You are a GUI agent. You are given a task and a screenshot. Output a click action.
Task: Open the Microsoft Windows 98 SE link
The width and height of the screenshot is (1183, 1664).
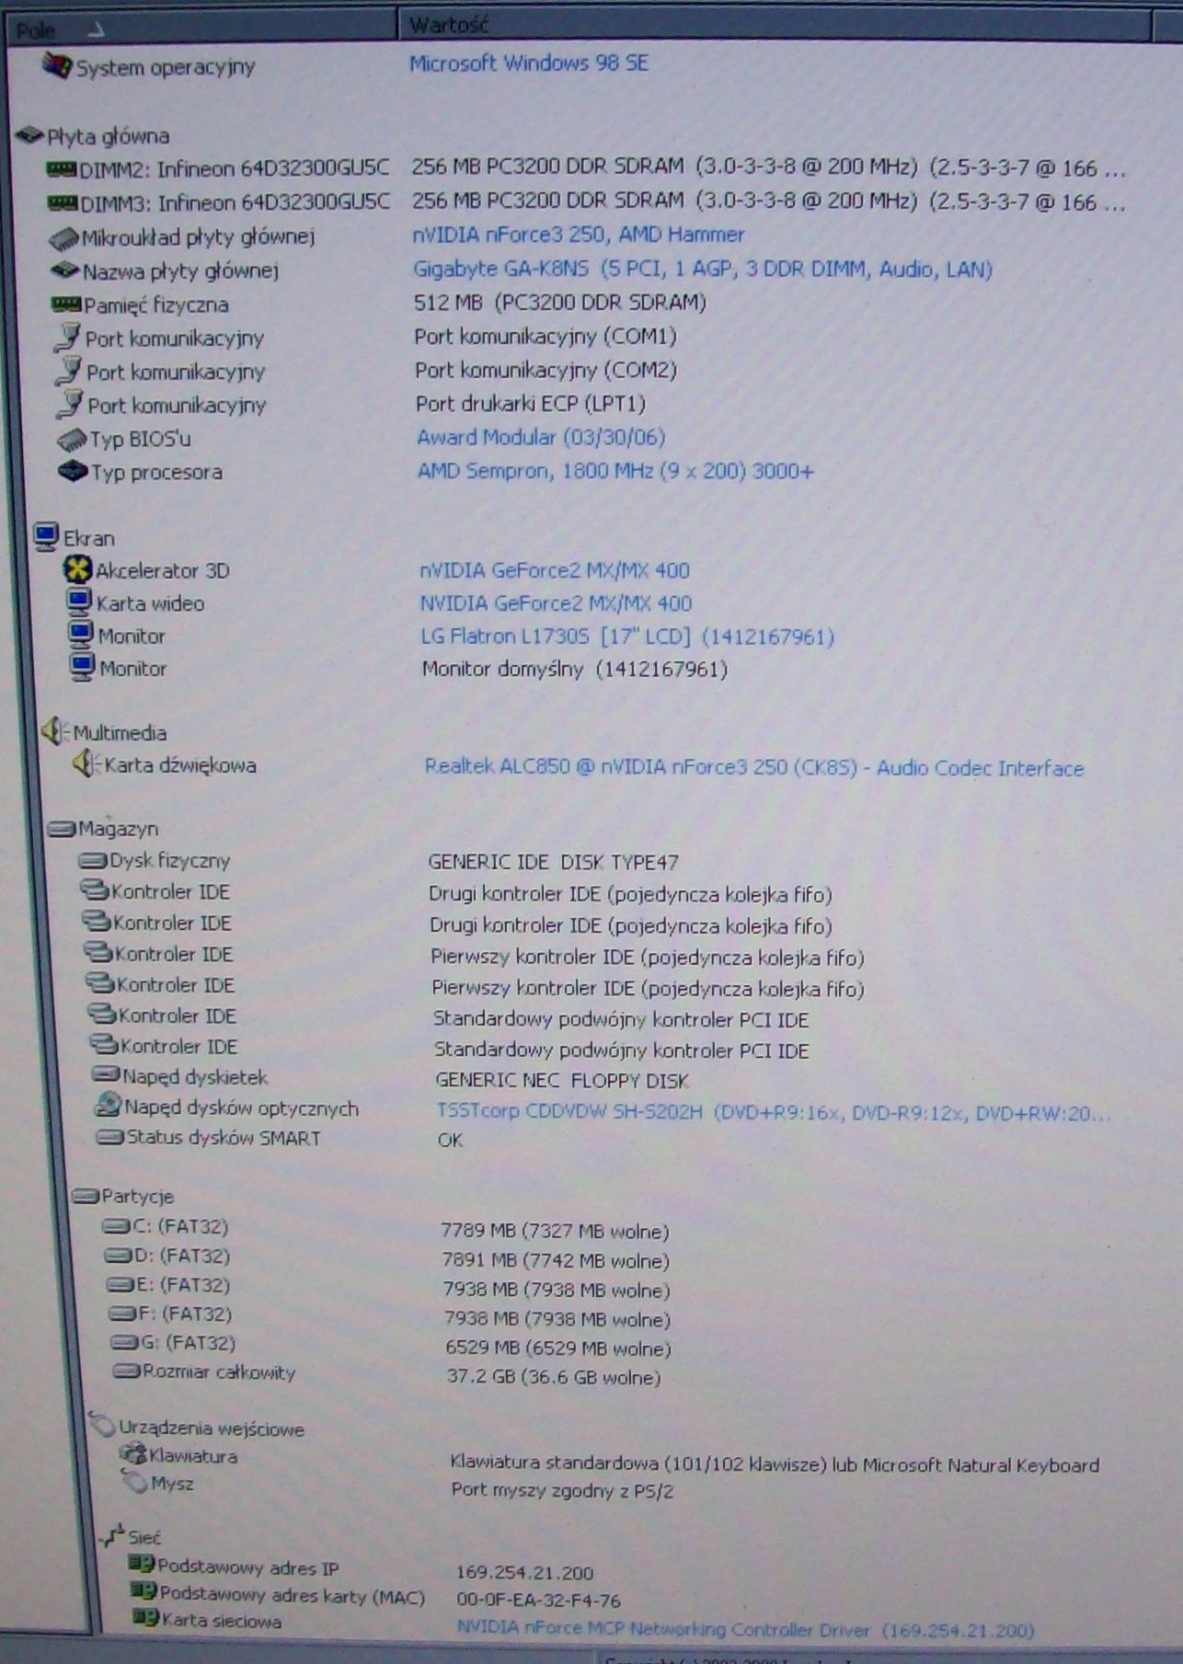(x=529, y=63)
